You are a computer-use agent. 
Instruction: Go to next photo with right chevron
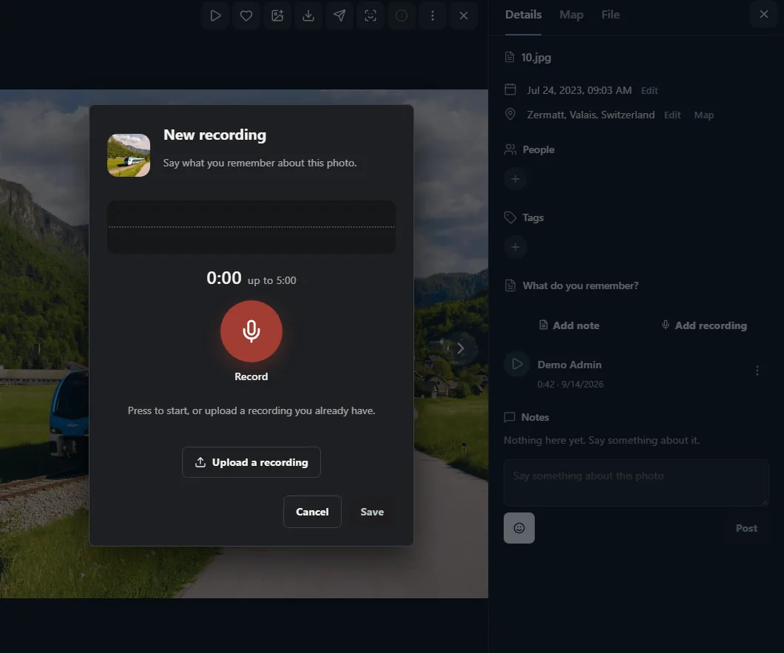tap(461, 348)
